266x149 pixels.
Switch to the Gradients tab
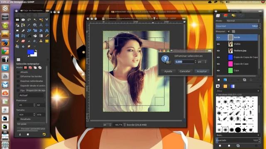pyautogui.click(x=232, y=86)
